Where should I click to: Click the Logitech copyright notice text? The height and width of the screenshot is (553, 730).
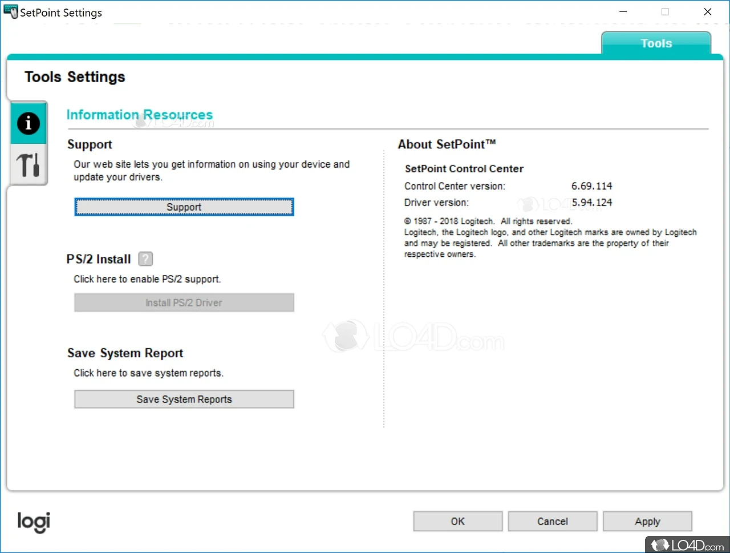click(550, 238)
